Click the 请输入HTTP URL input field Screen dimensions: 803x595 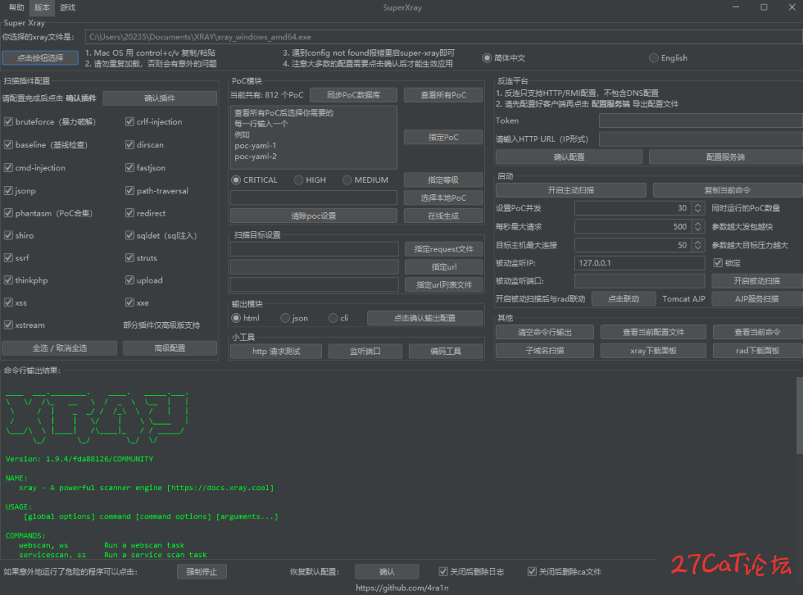pyautogui.click(x=700, y=139)
